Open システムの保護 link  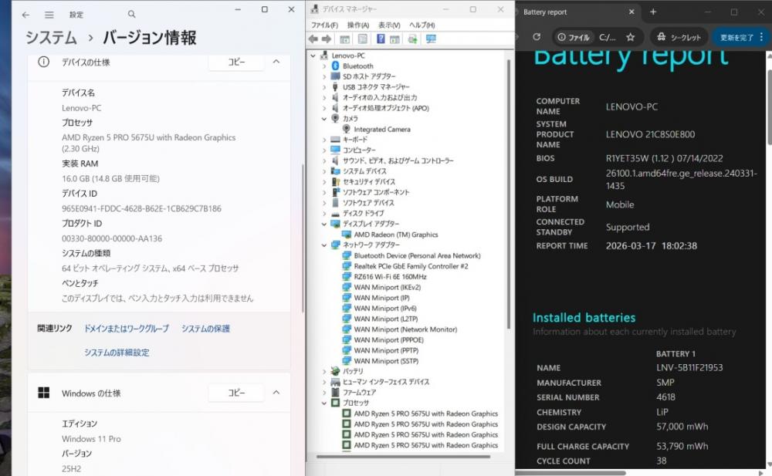(206, 329)
